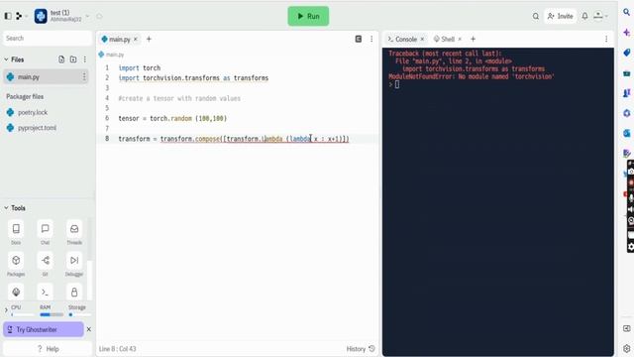
Task: Click the main.py breadcrumb
Action: point(111,55)
